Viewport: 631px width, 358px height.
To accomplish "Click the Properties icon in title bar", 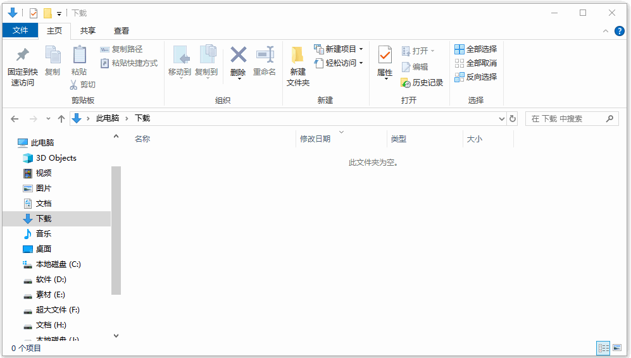I will click(34, 13).
